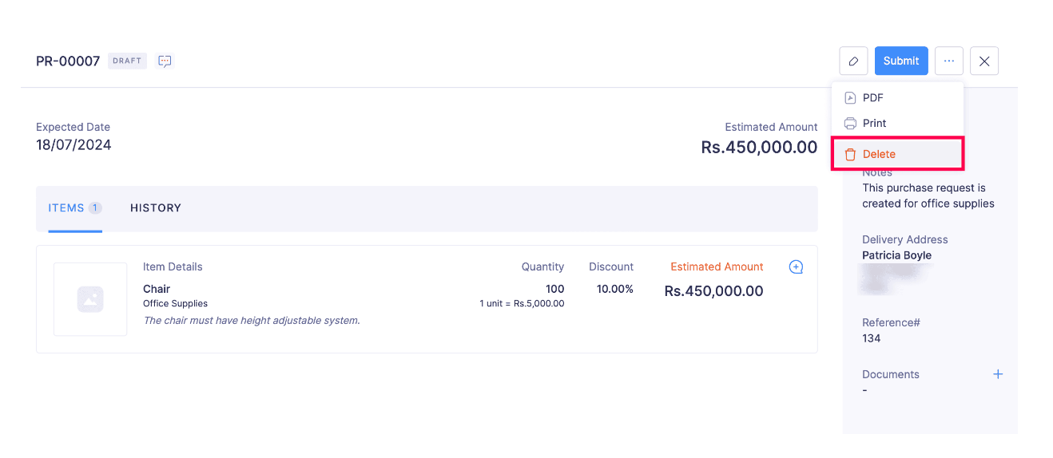Viewport: 1053px width, 458px height.
Task: Click the pencil edit icon
Action: click(x=853, y=61)
